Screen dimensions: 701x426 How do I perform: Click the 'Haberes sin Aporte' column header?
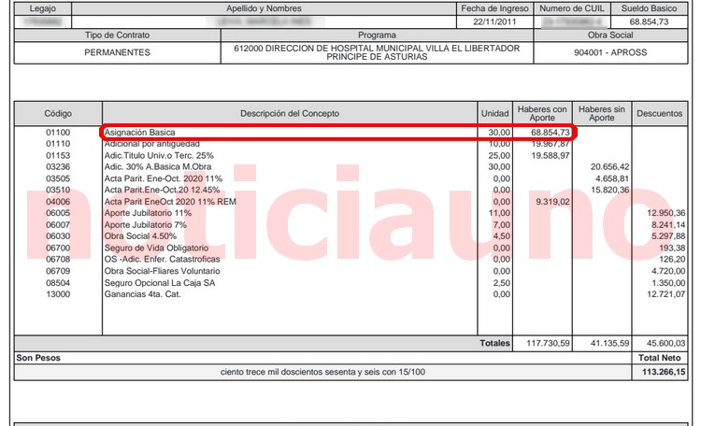click(x=602, y=114)
